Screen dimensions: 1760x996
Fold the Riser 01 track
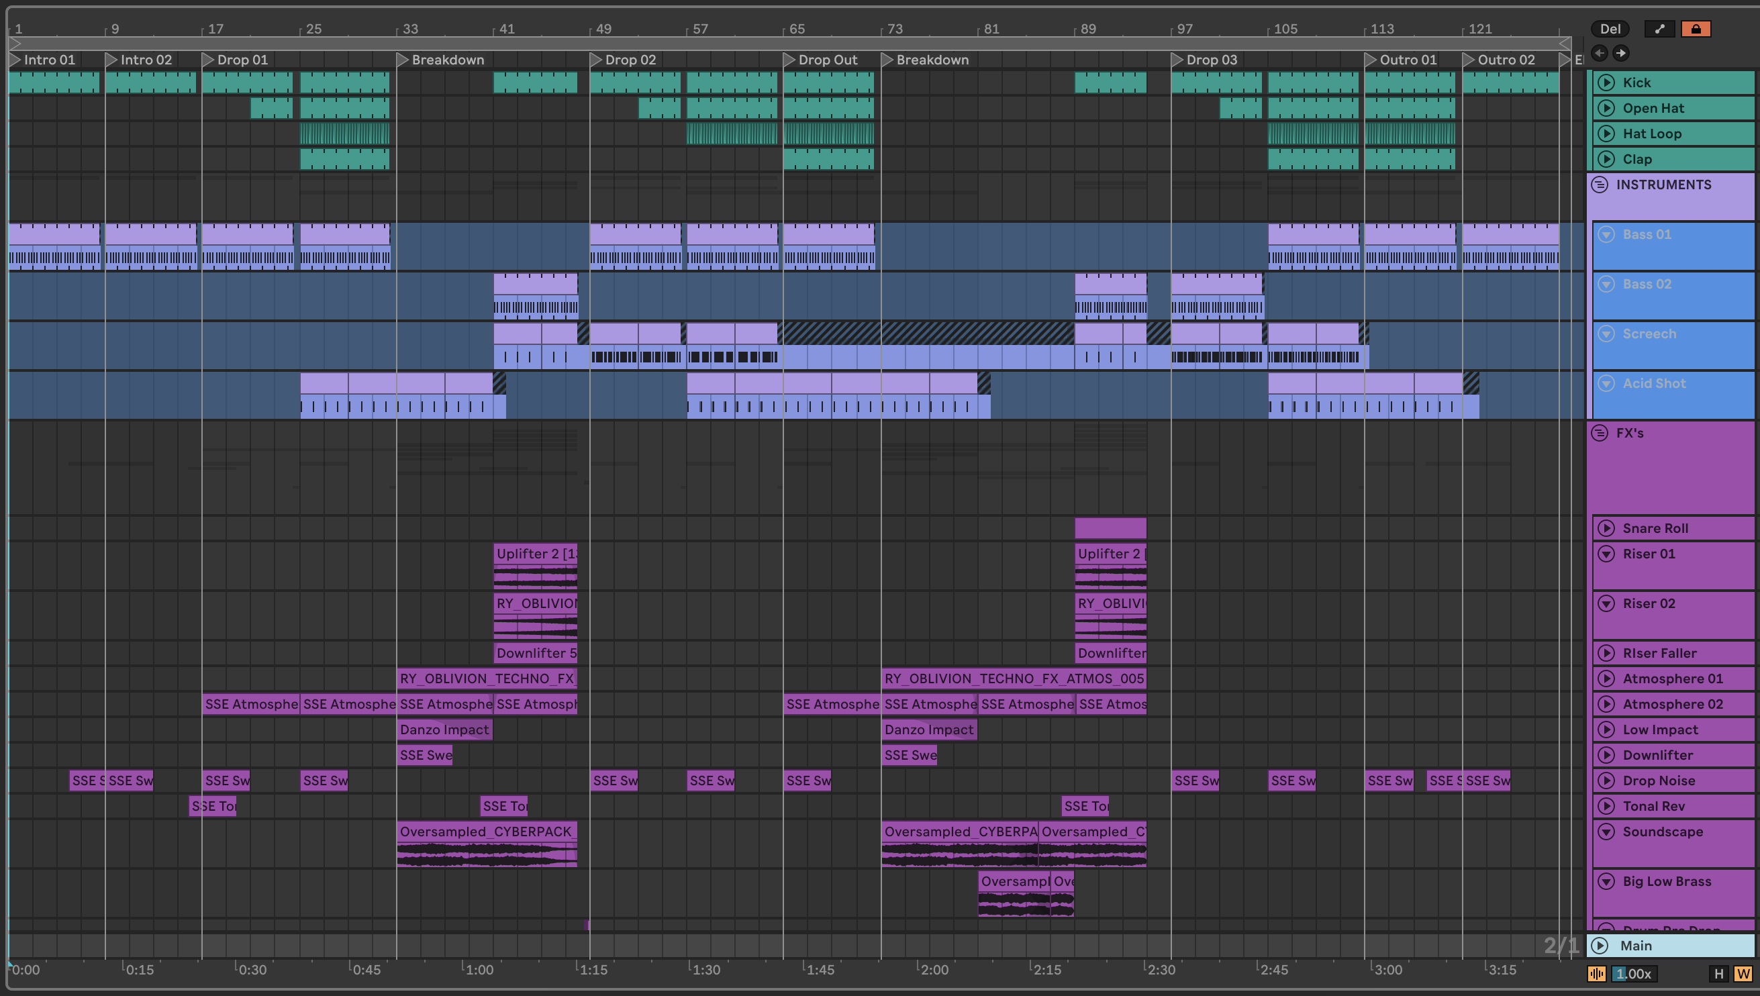1606,554
